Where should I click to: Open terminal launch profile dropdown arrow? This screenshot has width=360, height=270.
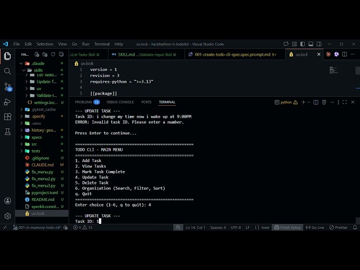point(309,102)
